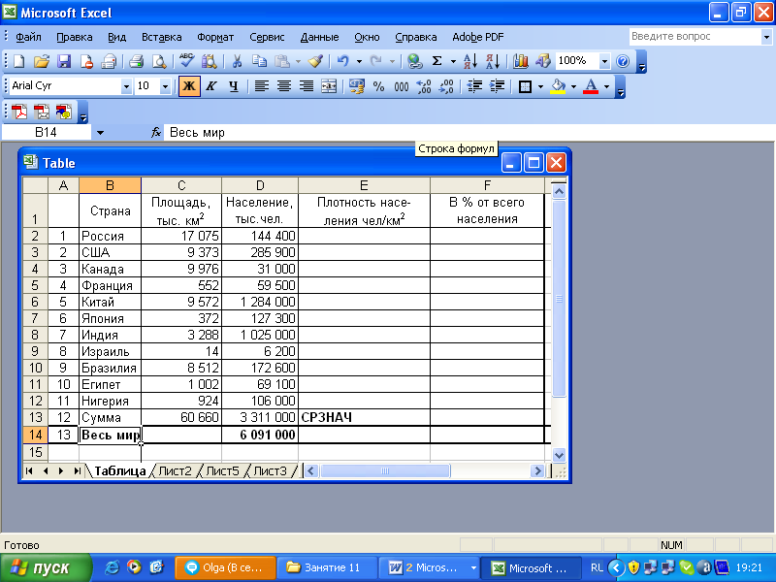Create a new workbook with the New icon
Image resolution: width=776 pixels, height=582 pixels.
click(18, 61)
